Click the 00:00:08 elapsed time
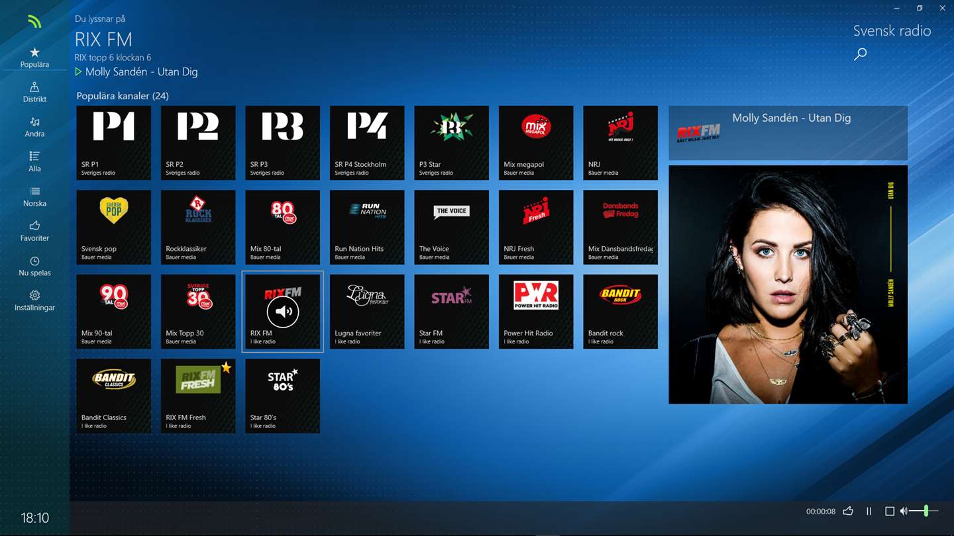Screen dimensions: 954x536 (820, 512)
